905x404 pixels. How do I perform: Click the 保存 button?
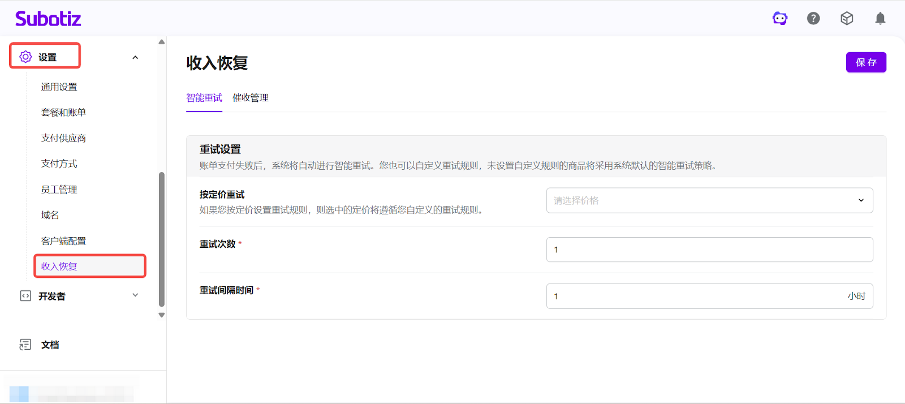tap(865, 62)
